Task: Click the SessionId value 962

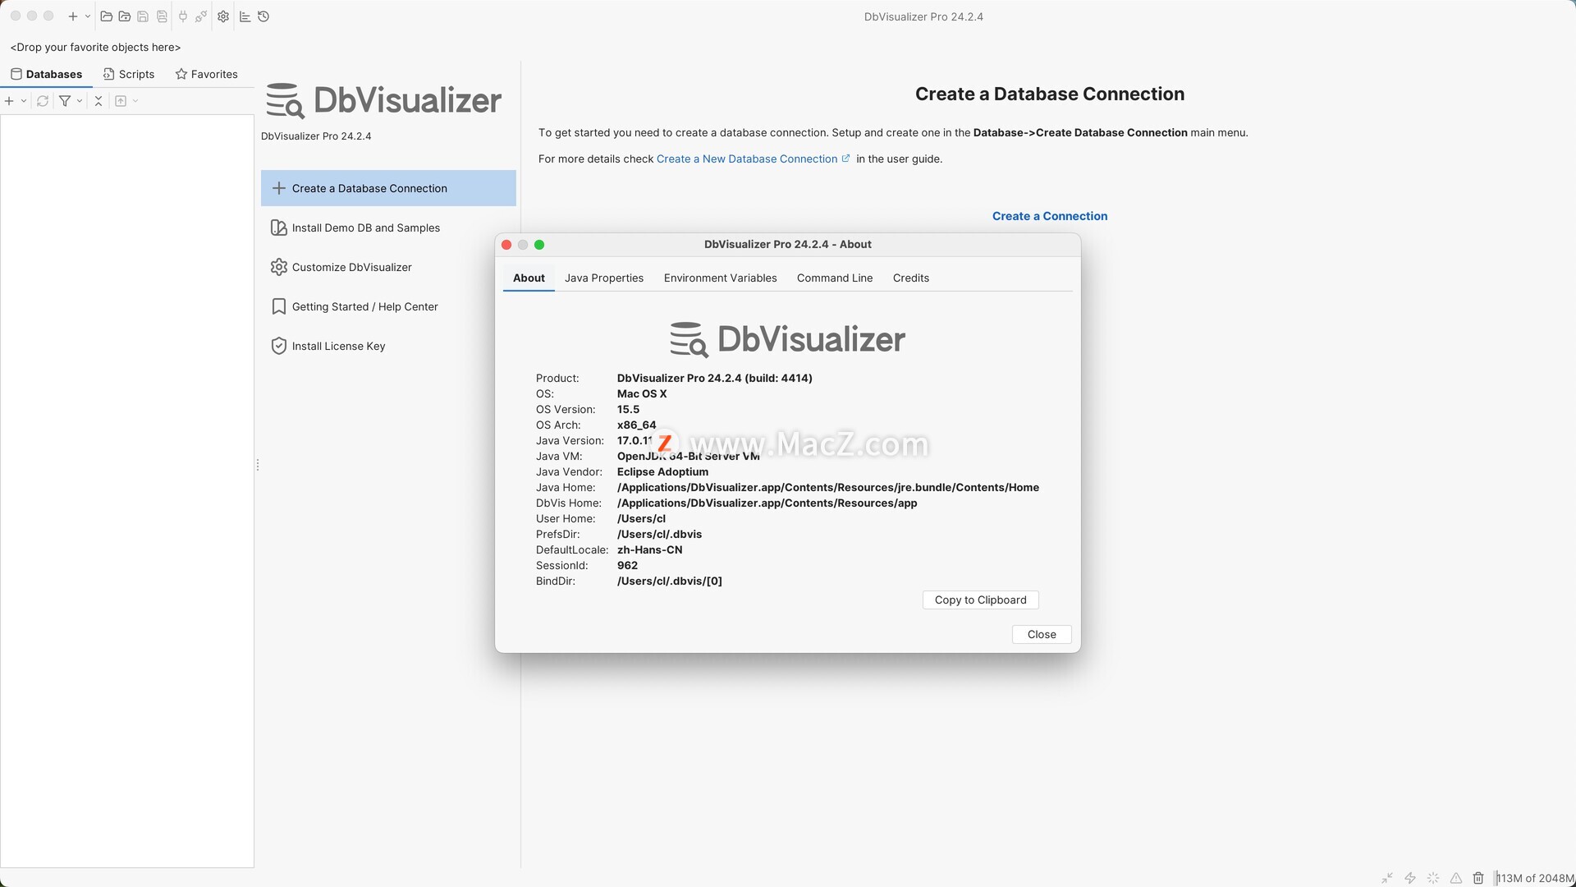Action: click(627, 565)
